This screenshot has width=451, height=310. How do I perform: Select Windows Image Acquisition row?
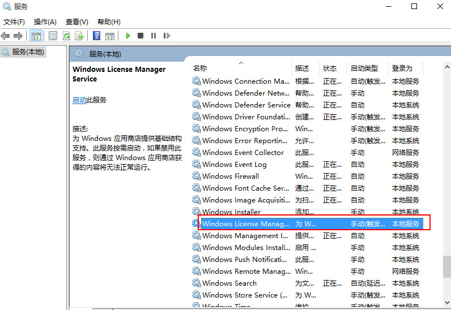coord(307,200)
